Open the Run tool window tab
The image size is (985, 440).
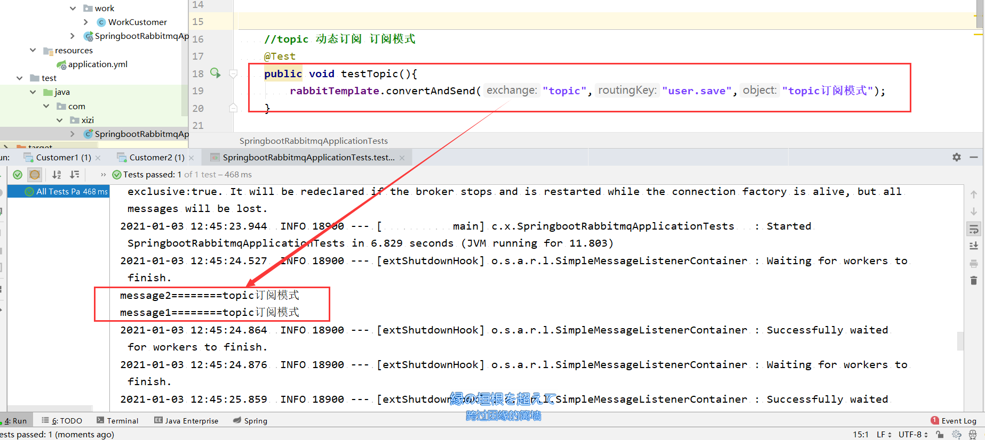(16, 420)
